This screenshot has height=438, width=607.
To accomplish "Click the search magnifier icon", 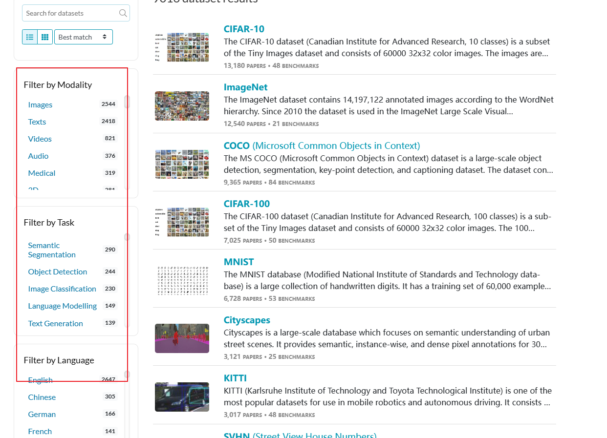I will click(123, 13).
